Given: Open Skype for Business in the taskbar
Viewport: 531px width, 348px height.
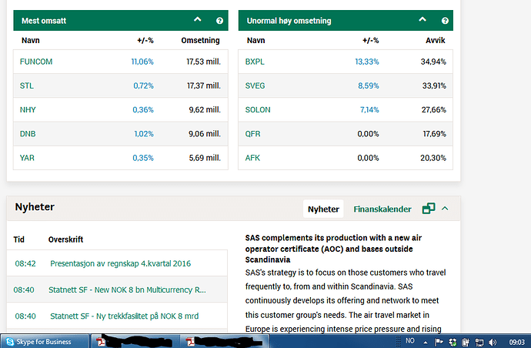Looking at the screenshot, I should click(45, 341).
